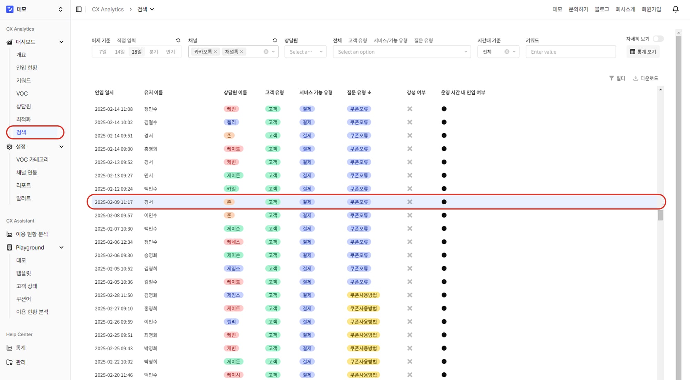This screenshot has height=380, width=690.
Task: Open the 블로그 menu item
Action: coord(601,9)
